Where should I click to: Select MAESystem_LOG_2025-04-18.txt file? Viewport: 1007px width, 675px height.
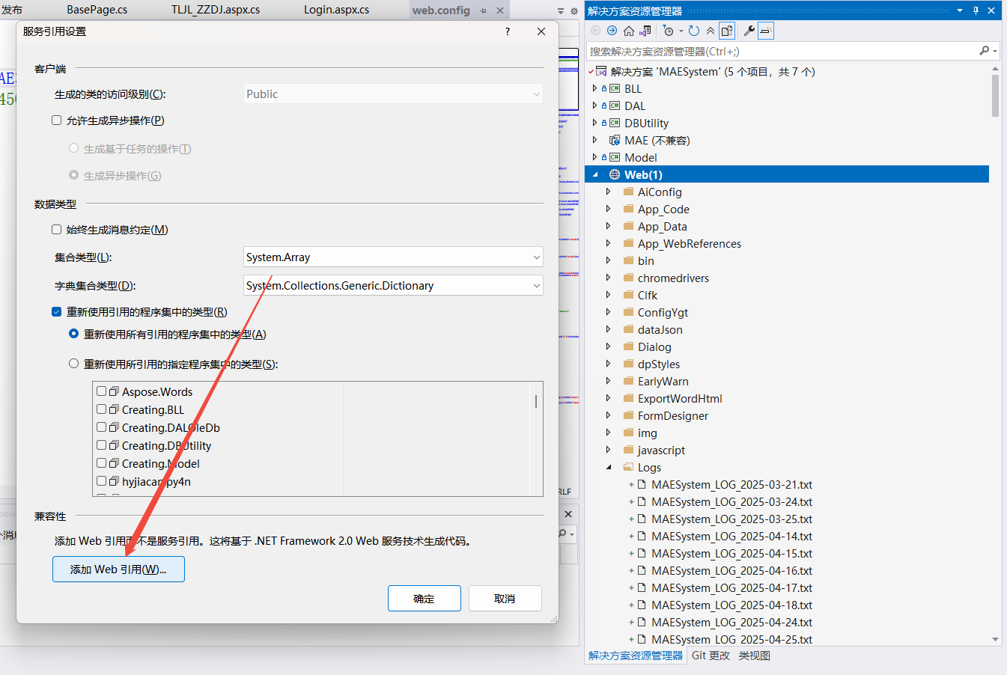(x=731, y=605)
